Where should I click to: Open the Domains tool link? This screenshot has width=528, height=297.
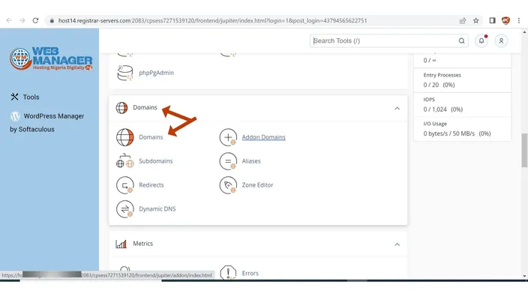tap(151, 137)
